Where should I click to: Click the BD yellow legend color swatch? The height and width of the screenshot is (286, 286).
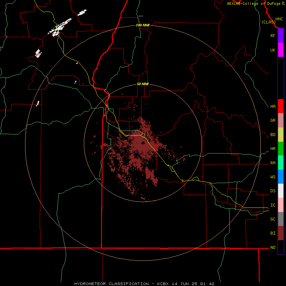[281, 135]
